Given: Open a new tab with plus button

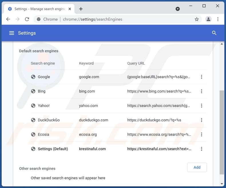Looking at the screenshot, I should pyautogui.click(x=81, y=9).
